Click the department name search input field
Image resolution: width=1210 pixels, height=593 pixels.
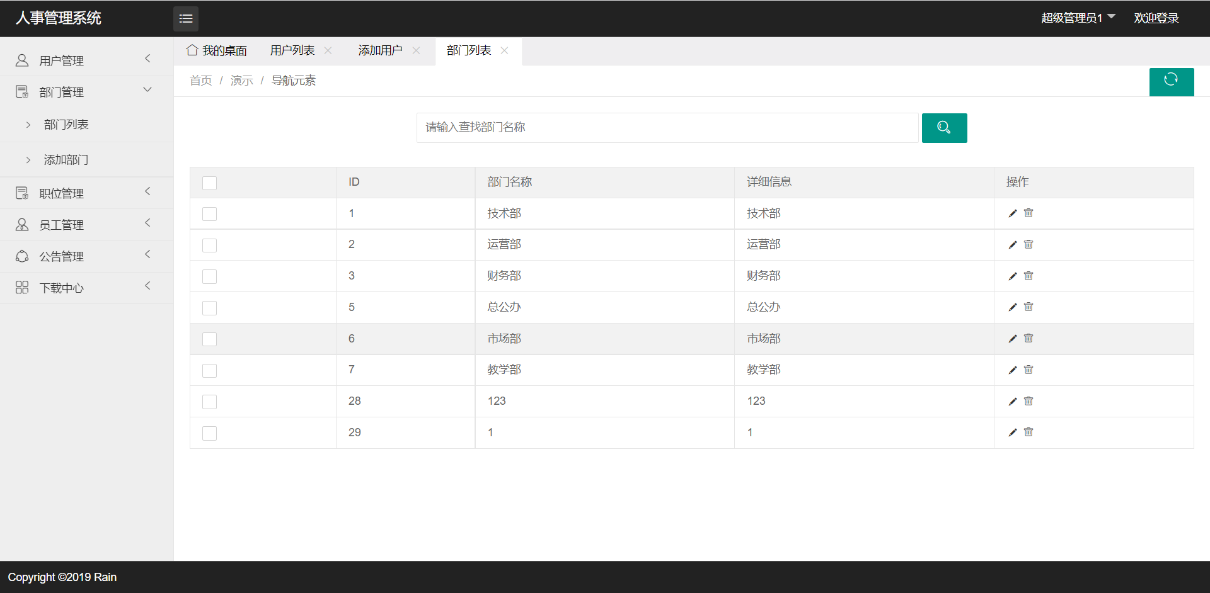(667, 128)
